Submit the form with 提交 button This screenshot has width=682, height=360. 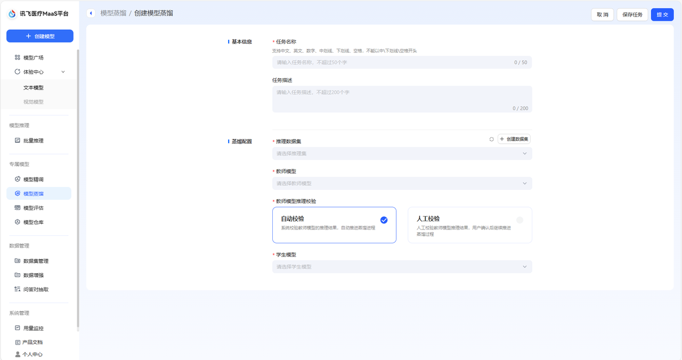pyautogui.click(x=662, y=15)
